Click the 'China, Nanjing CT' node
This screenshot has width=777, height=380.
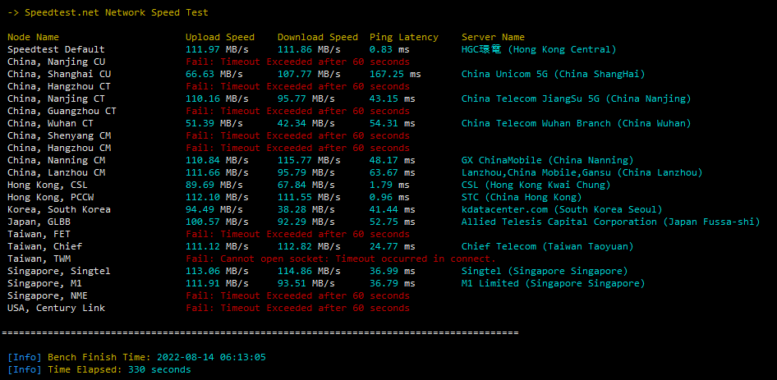(56, 98)
